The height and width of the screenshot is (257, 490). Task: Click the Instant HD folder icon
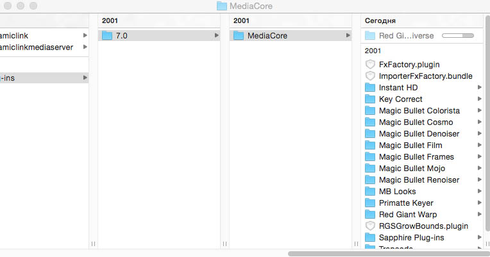pos(370,87)
